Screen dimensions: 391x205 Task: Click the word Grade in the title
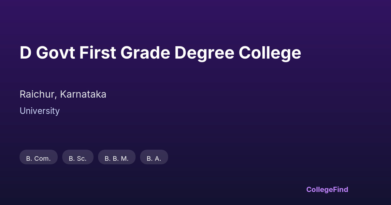[145, 53]
